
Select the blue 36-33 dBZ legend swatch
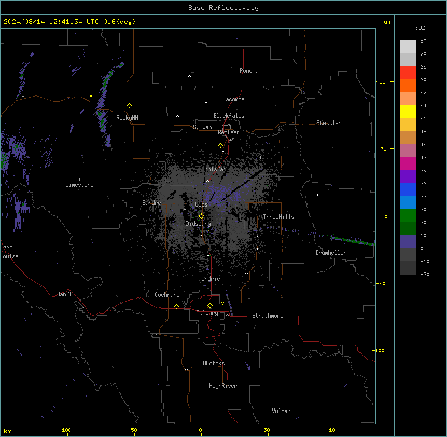(x=408, y=189)
